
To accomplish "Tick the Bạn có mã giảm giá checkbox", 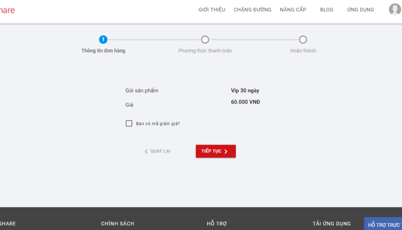I will (x=129, y=124).
